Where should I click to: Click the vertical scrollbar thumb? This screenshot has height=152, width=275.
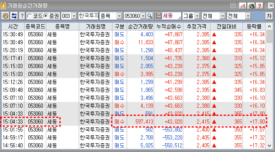(270, 36)
